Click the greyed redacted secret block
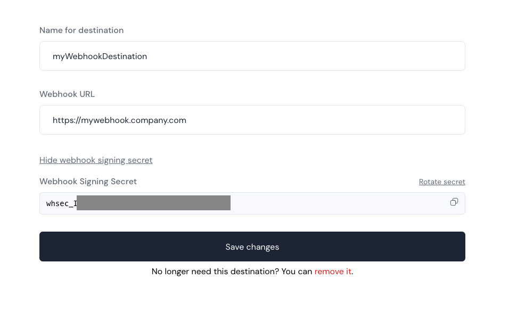Viewport: 517px width, 312px height. (154, 203)
